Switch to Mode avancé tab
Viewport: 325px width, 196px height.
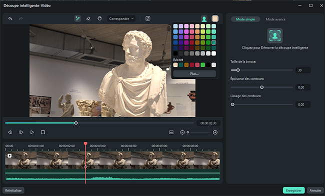coord(275,19)
